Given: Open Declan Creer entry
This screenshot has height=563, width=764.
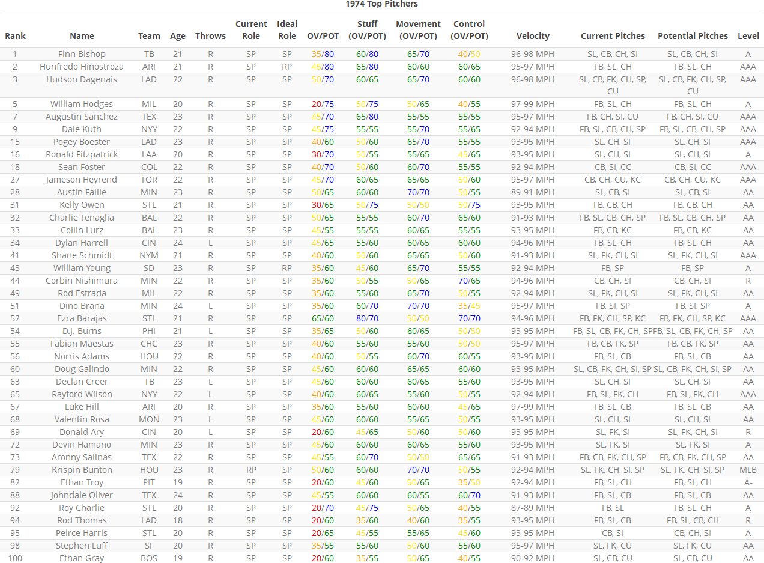Looking at the screenshot, I should [82, 382].
